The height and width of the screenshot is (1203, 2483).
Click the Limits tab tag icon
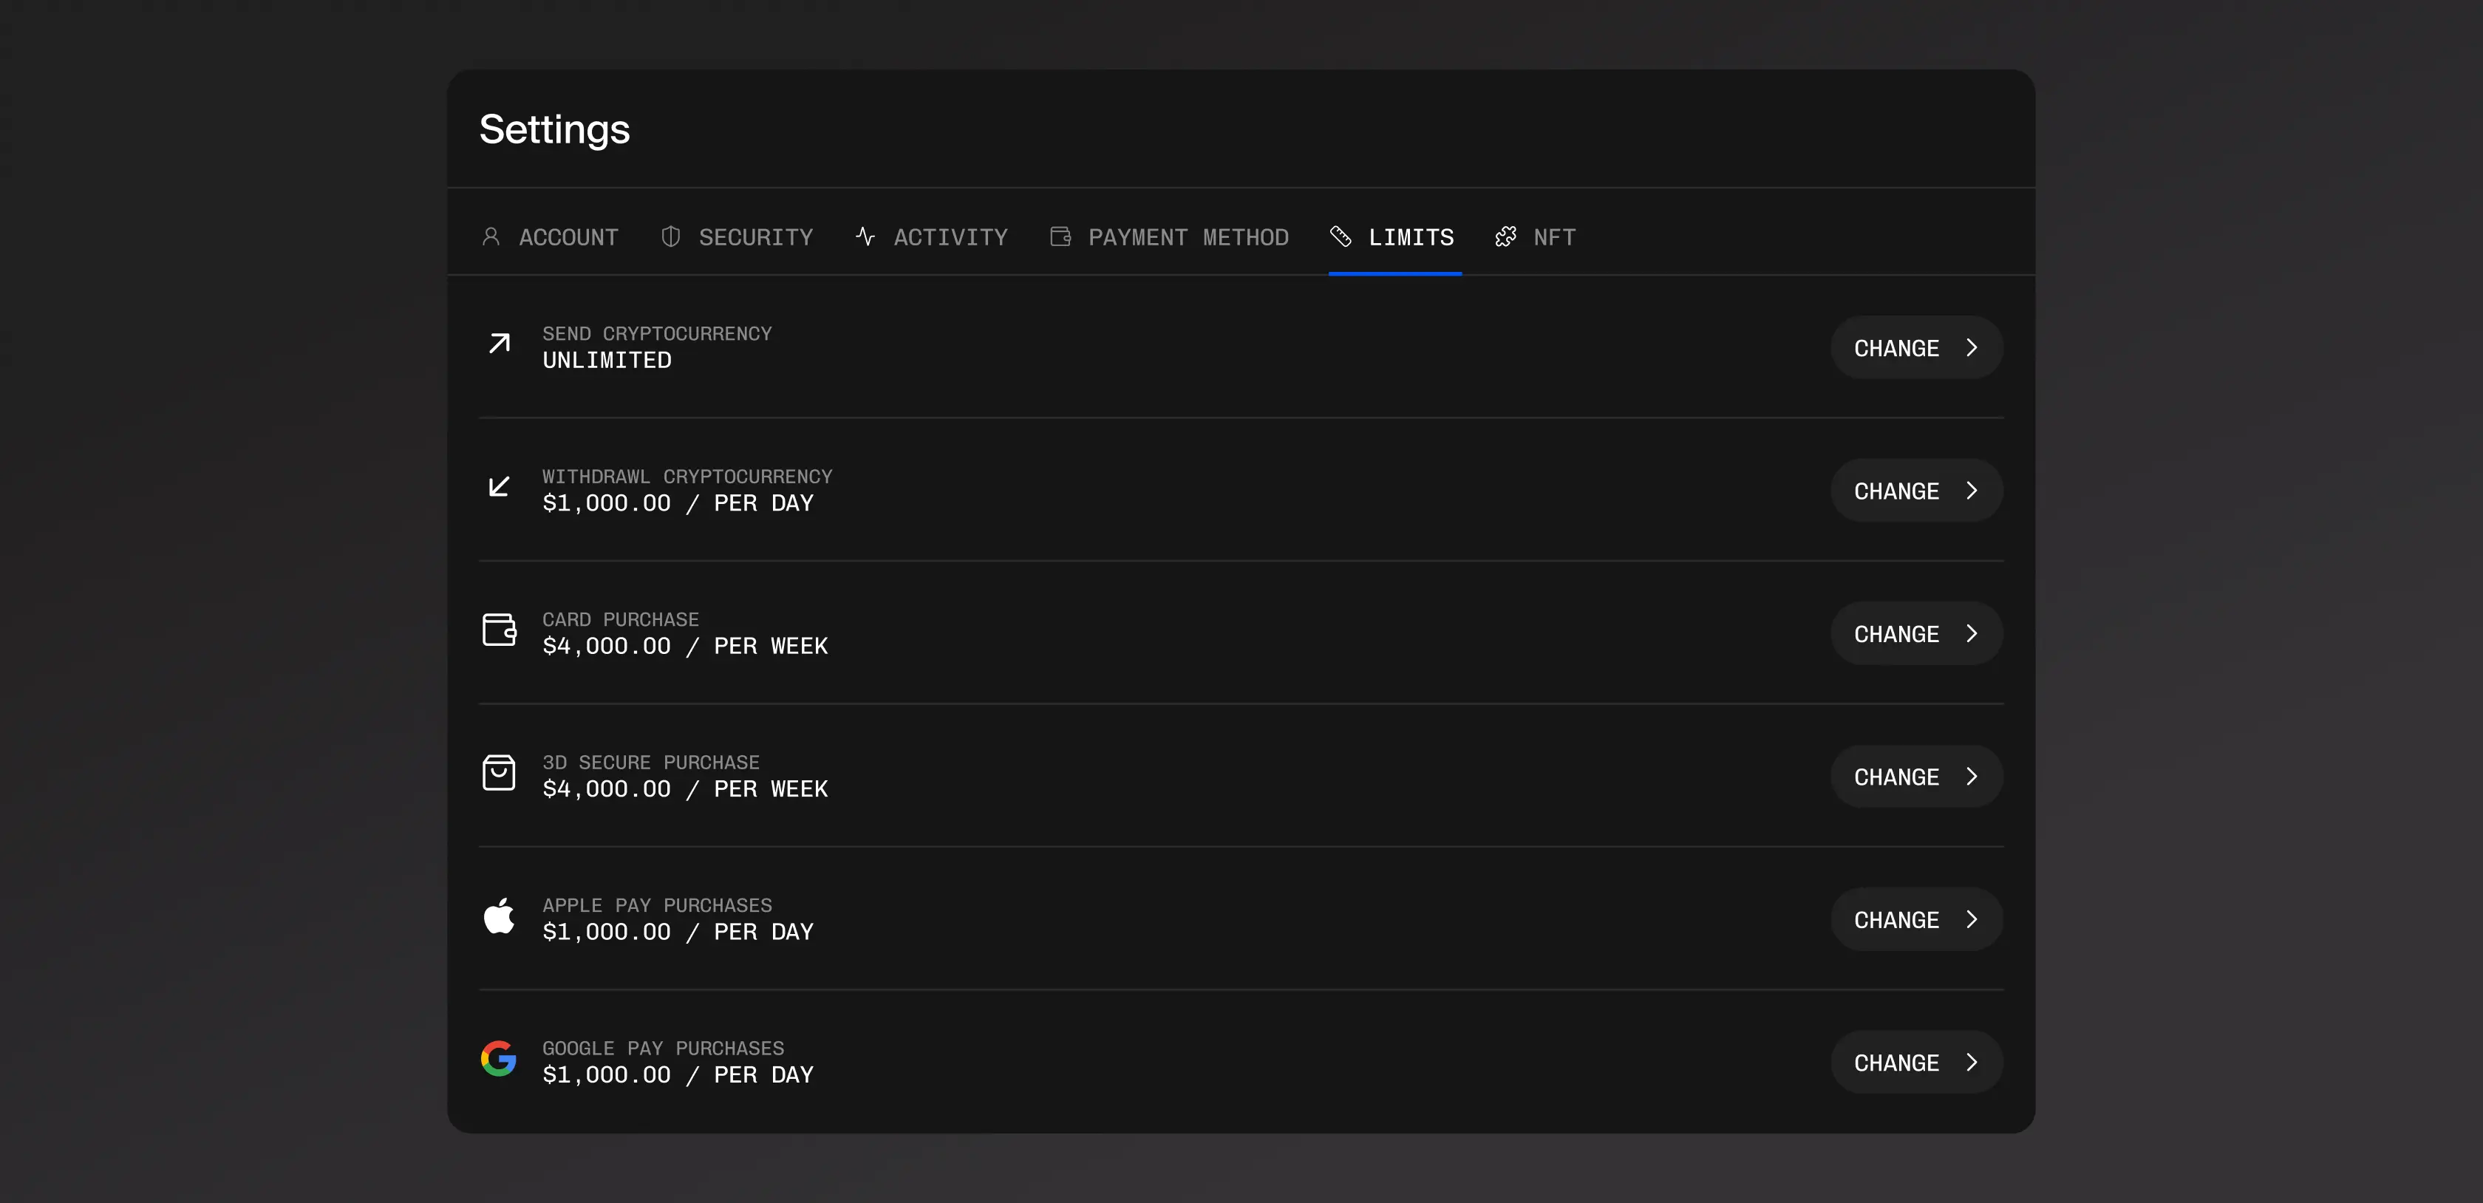pos(1341,236)
